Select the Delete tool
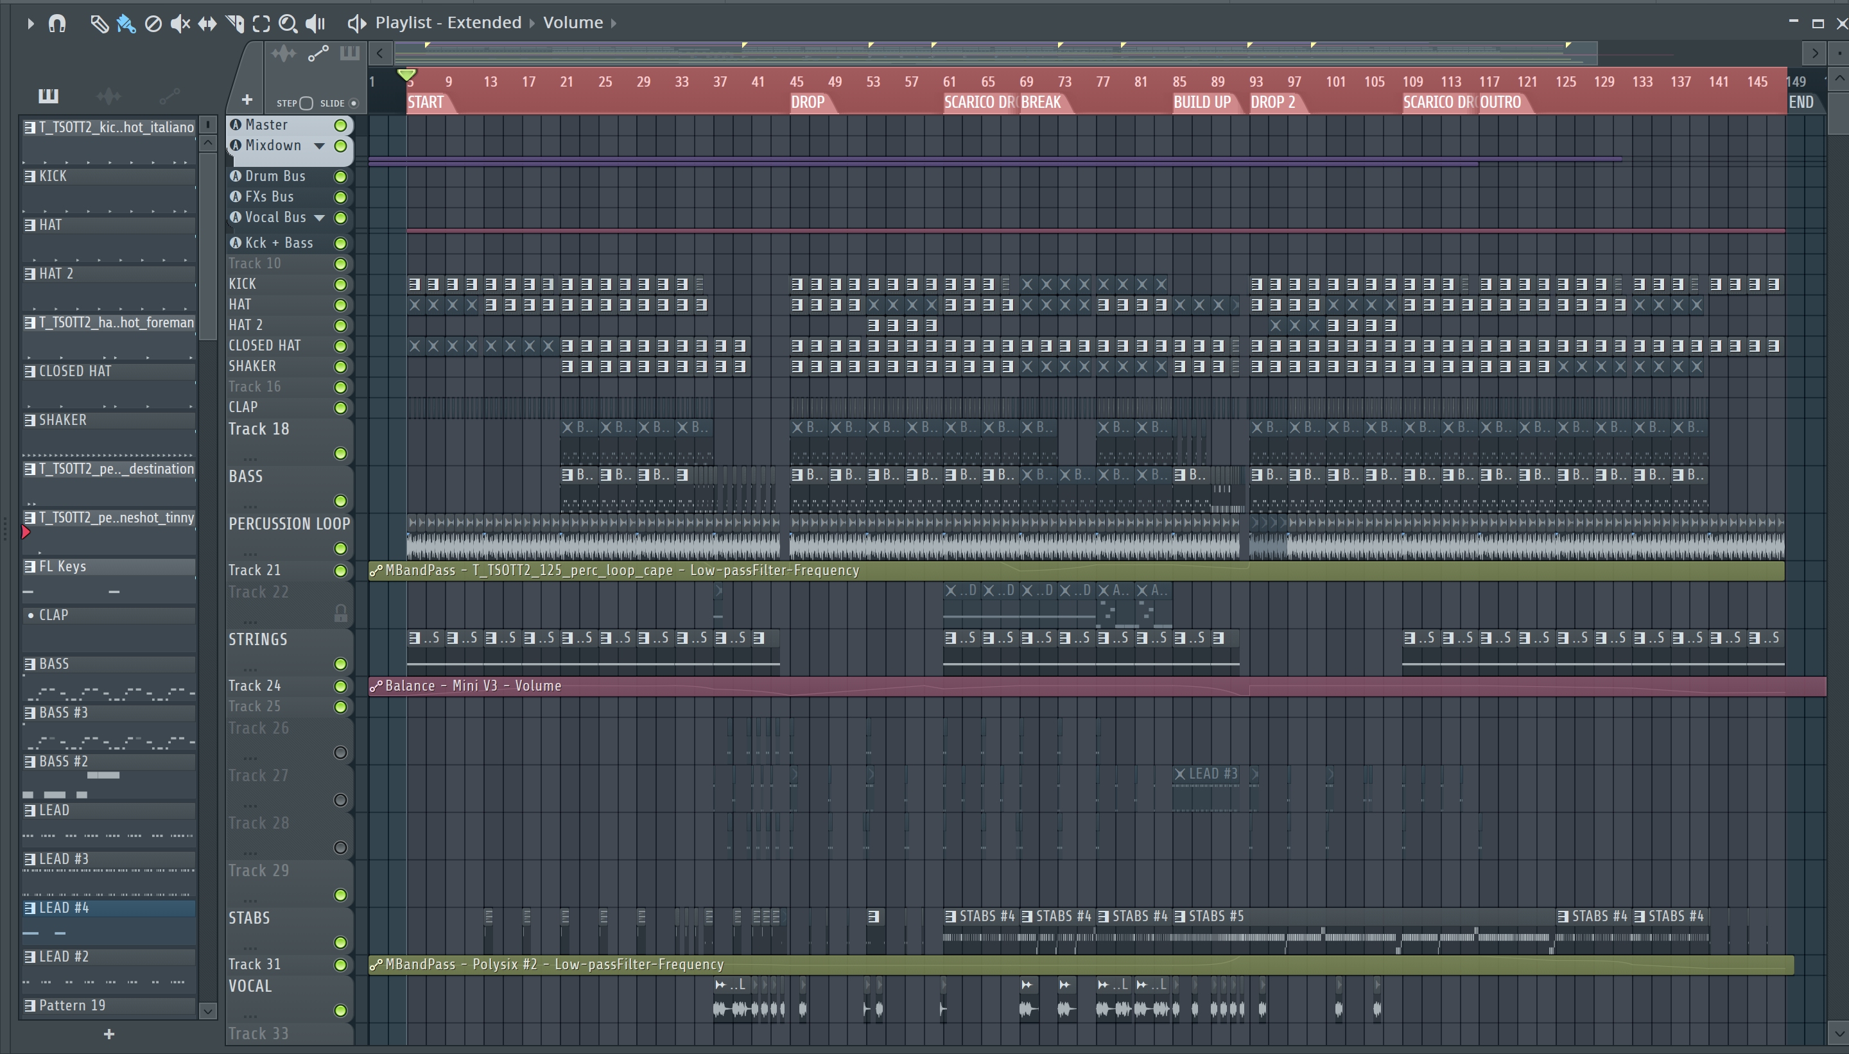 pos(153,24)
